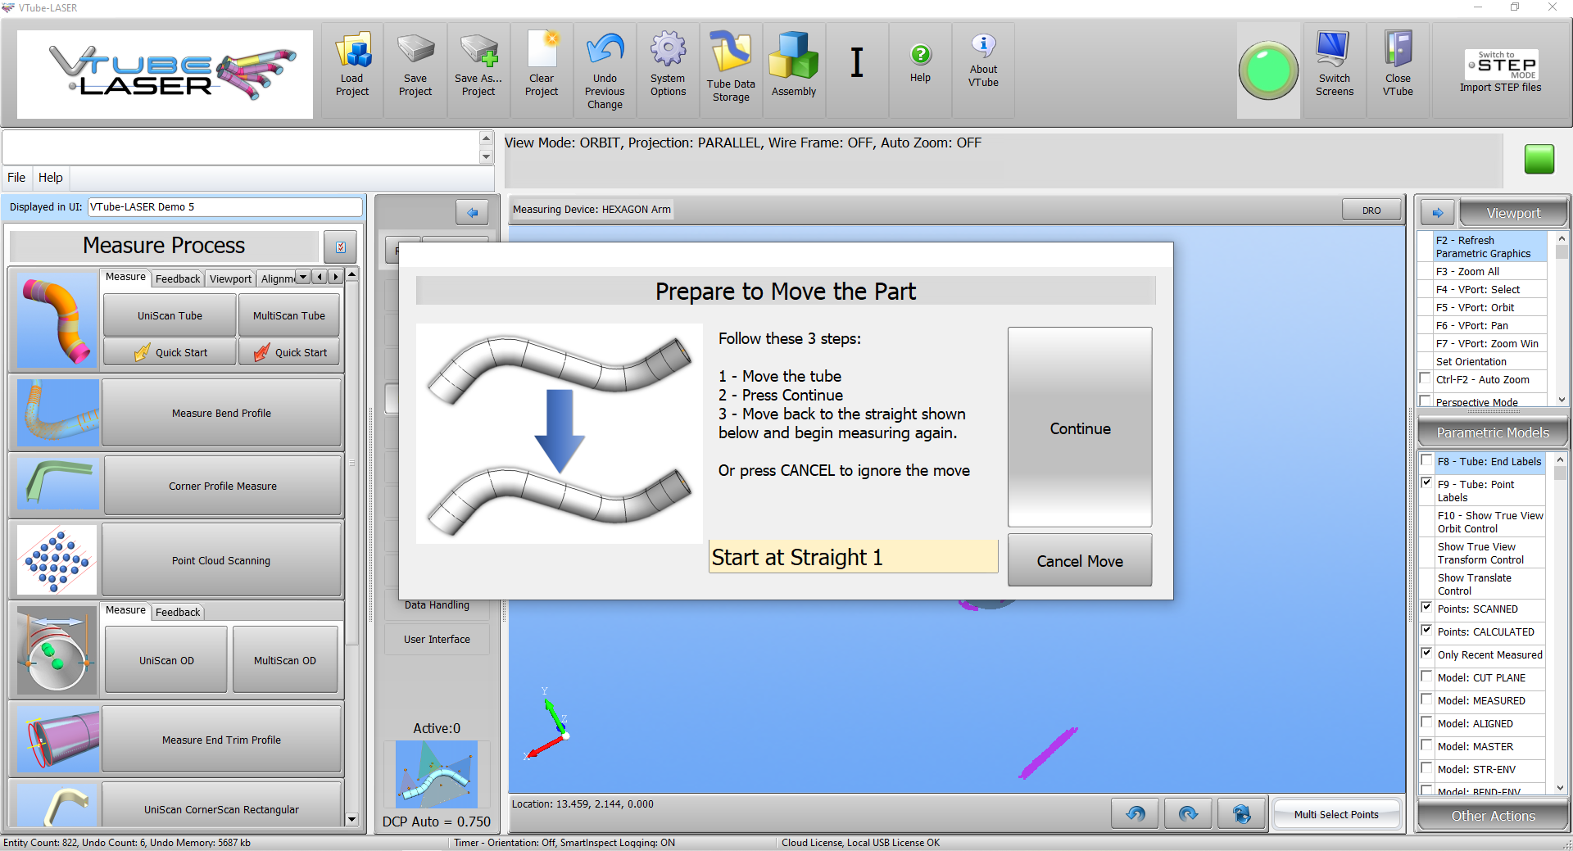Click Cancel Move button
The width and height of the screenshot is (1573, 851).
tap(1080, 561)
